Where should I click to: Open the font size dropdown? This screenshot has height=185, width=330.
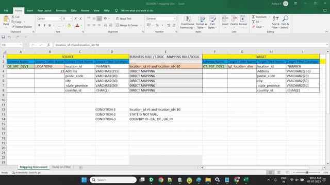click(71, 18)
